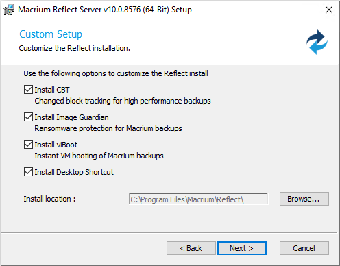Click the Browse... button
The image size is (340, 266).
point(304,199)
